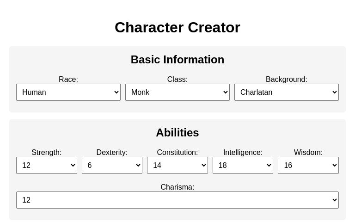Open the Constitution score dropdown
The width and height of the screenshot is (355, 222).
point(177,165)
